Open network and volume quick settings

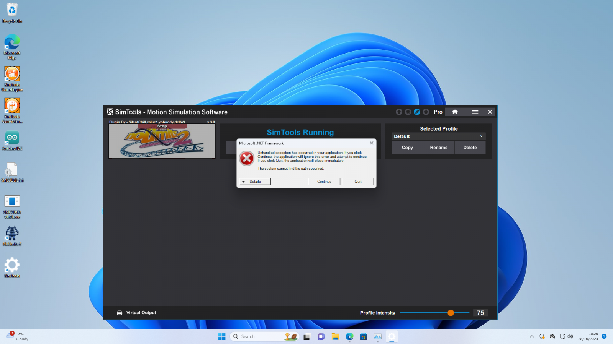click(566, 336)
